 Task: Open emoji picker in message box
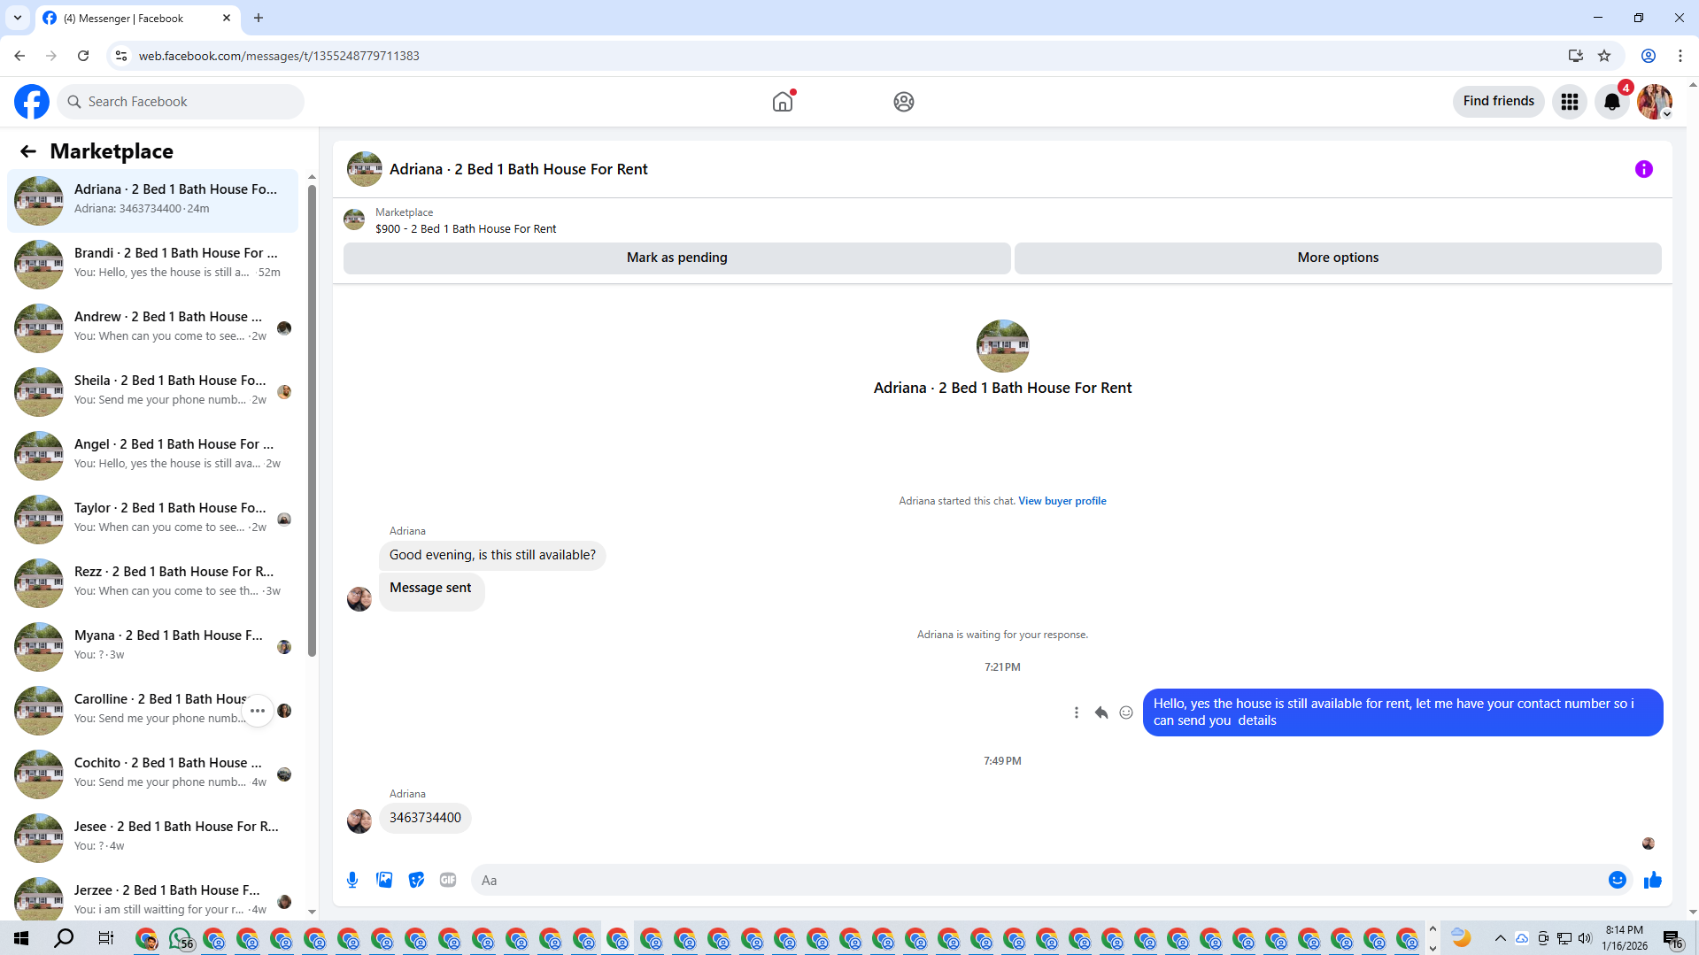tap(1617, 880)
